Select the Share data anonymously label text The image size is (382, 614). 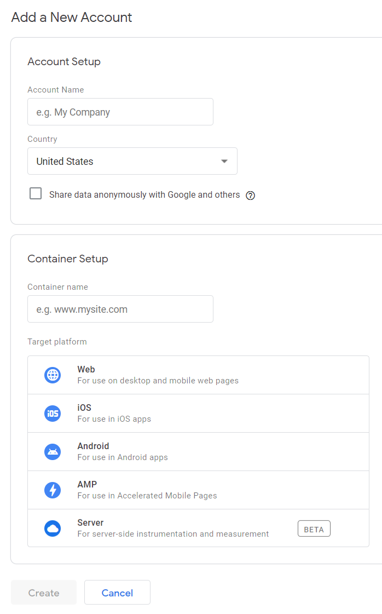tap(144, 194)
